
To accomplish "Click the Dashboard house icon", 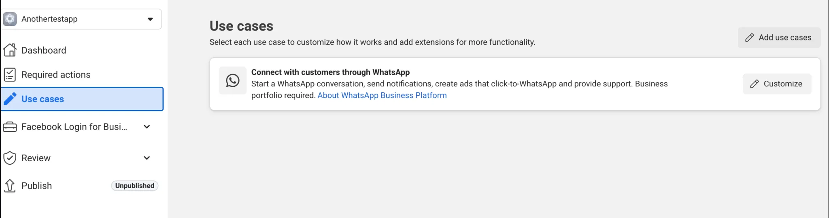I will tap(10, 50).
